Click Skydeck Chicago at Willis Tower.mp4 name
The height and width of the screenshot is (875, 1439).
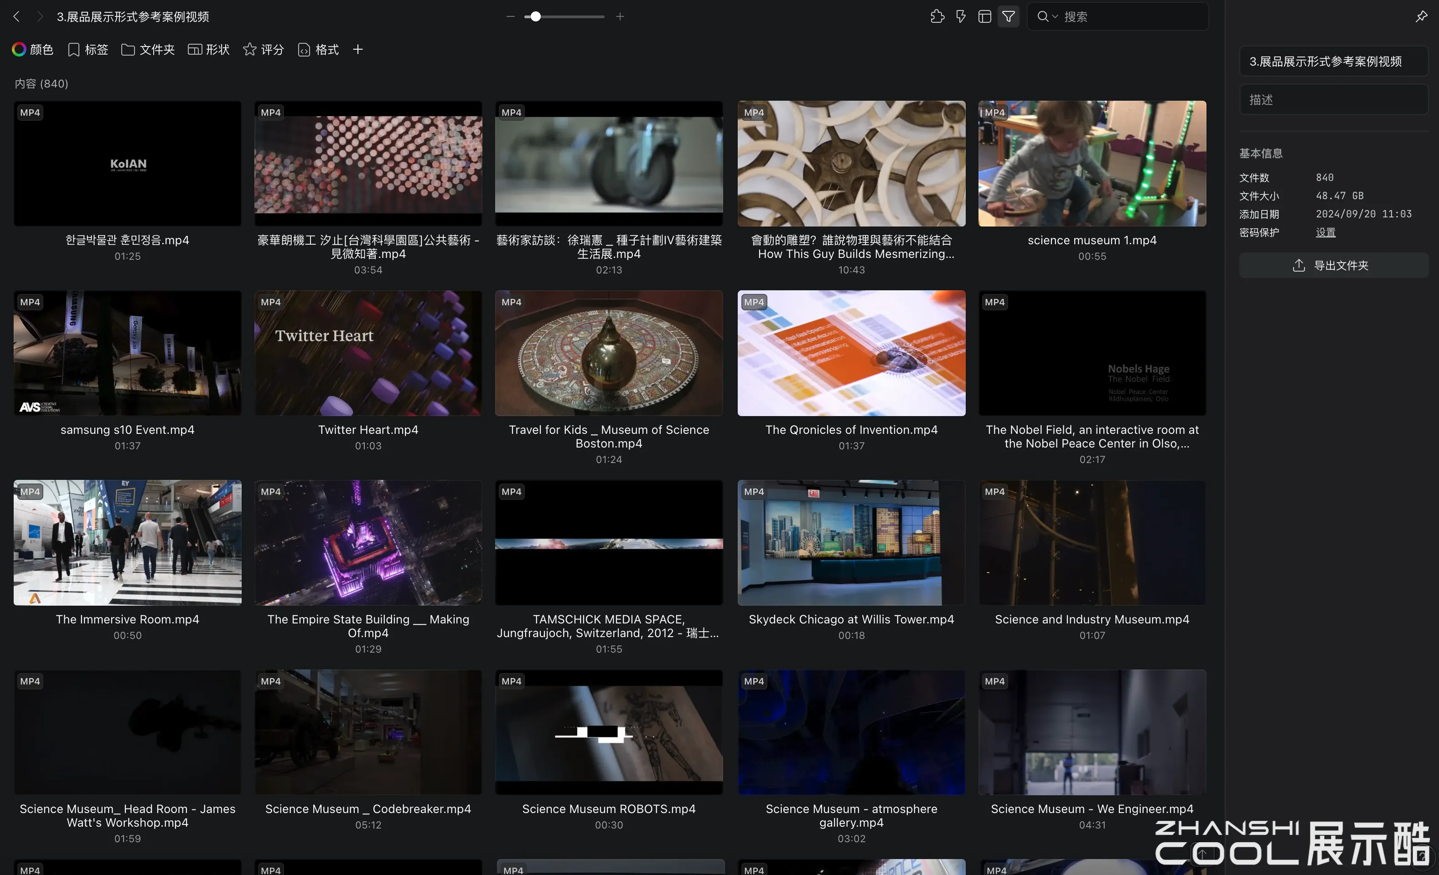point(851,619)
